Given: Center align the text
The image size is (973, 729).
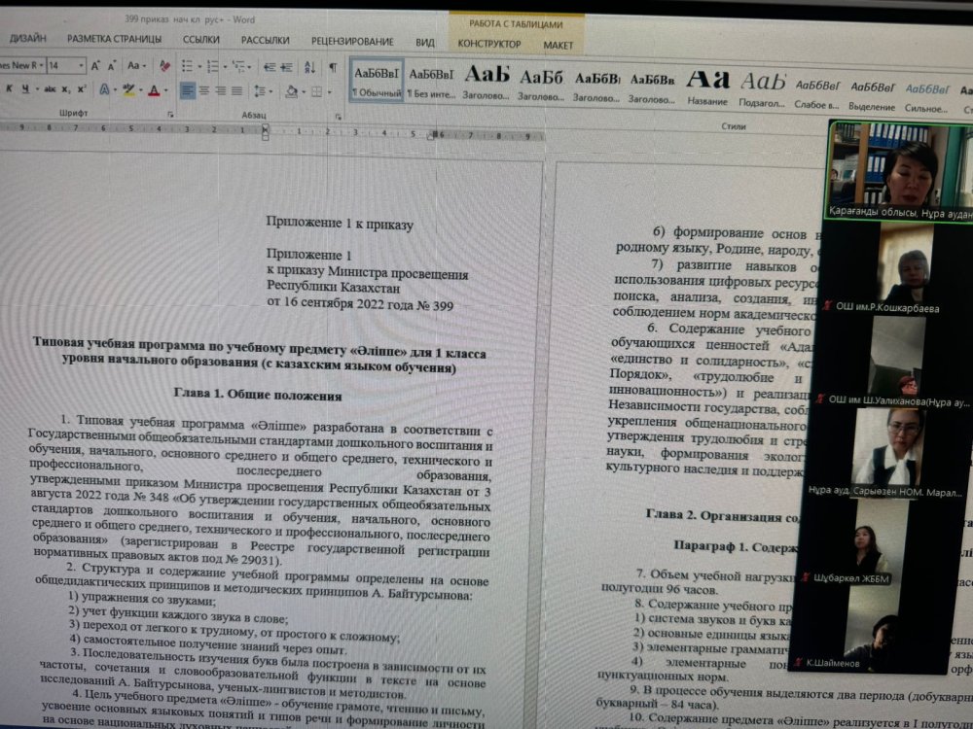Looking at the screenshot, I should (203, 91).
